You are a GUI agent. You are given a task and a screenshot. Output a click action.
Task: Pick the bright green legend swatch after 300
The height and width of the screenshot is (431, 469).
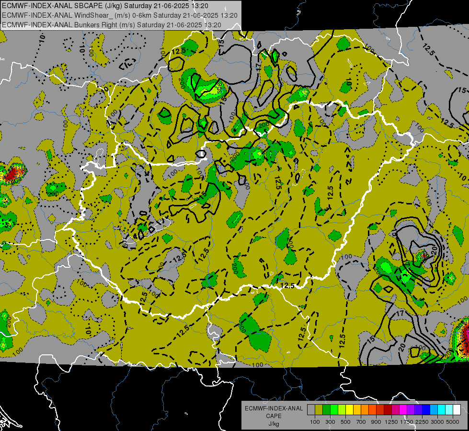334,409
